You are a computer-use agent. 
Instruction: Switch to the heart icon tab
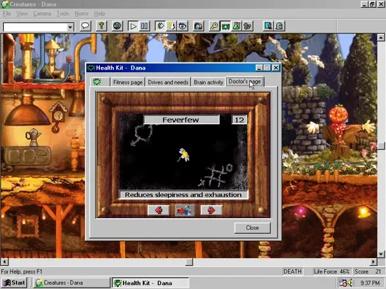[100, 82]
